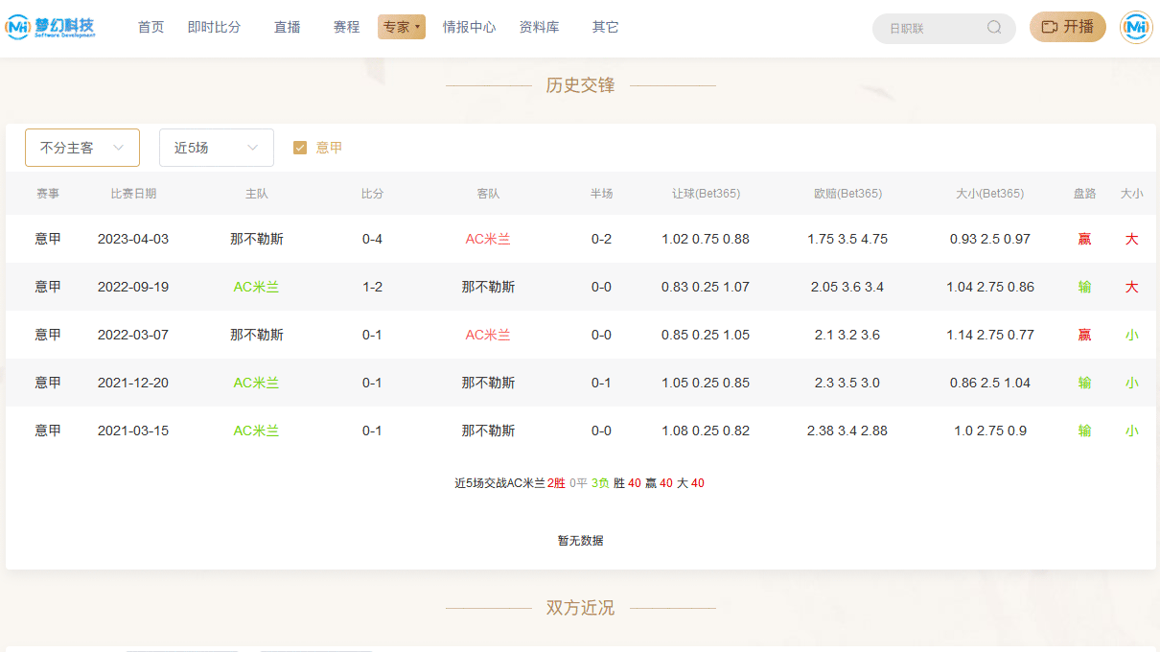Click the 双方近况 section heading
1160x652 pixels.
580,608
